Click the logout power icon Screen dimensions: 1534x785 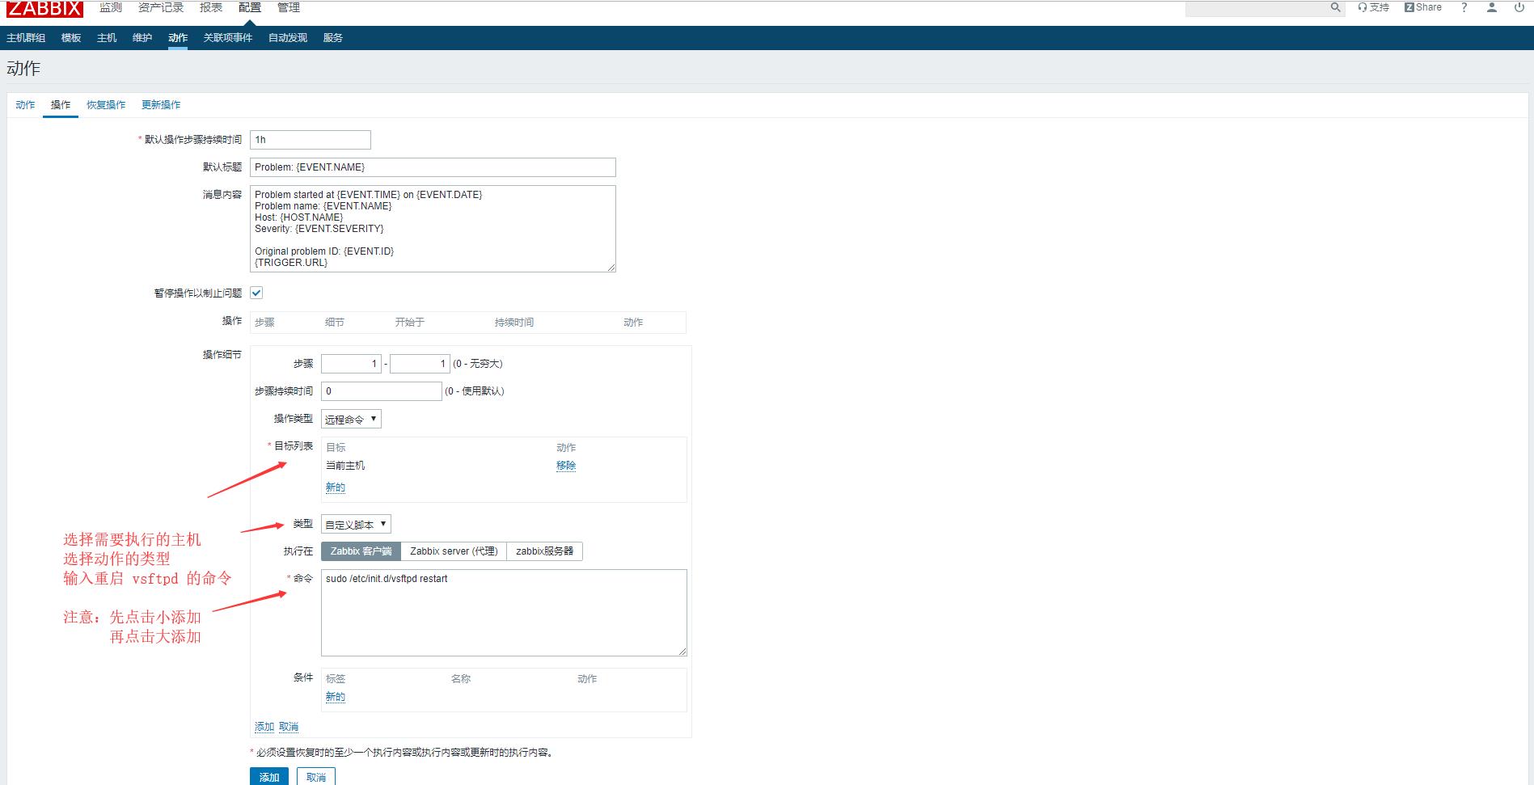point(1519,7)
